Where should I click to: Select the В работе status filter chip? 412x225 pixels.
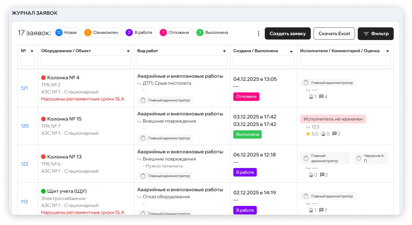(140, 33)
